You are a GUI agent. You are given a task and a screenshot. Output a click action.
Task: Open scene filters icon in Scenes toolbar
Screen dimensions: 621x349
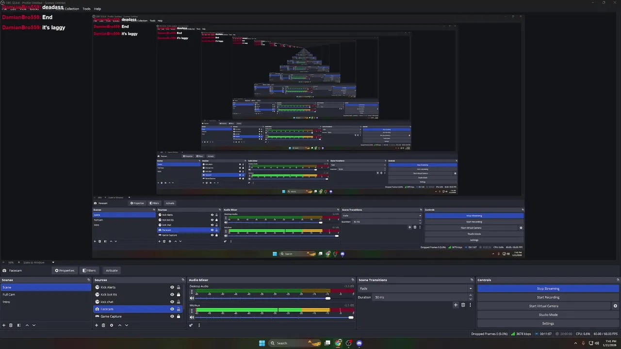pos(19,325)
